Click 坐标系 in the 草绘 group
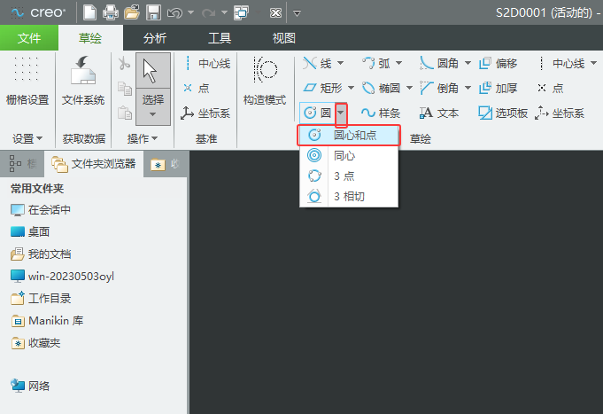The image size is (603, 414). 560,113
